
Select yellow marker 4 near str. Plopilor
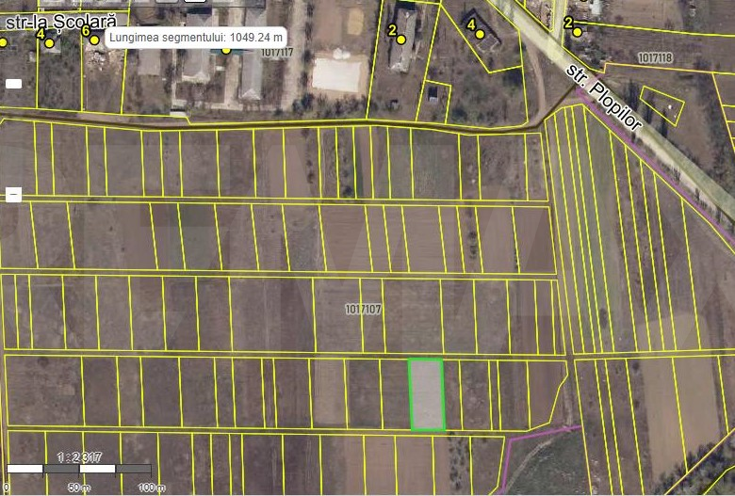480,35
